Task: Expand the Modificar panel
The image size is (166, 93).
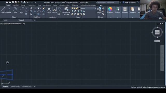Action: pos(37,17)
